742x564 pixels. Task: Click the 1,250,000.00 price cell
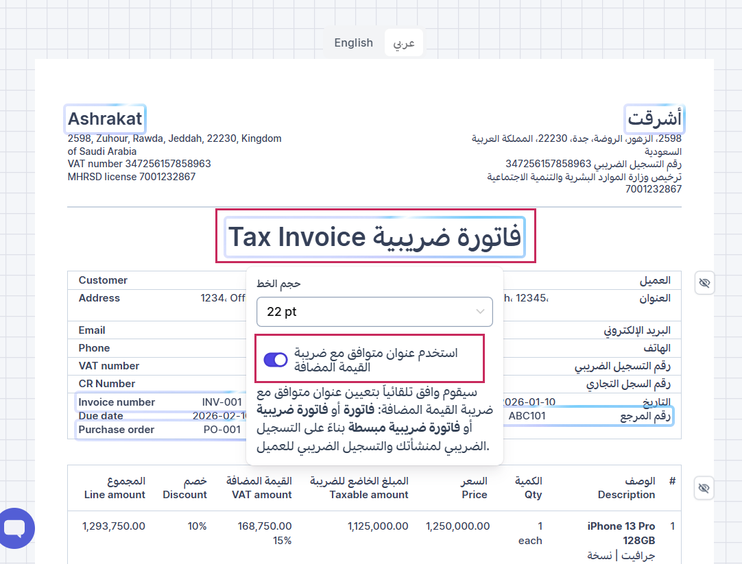457,526
